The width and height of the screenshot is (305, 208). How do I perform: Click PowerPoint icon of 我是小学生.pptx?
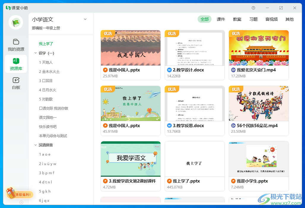[x=233, y=181]
